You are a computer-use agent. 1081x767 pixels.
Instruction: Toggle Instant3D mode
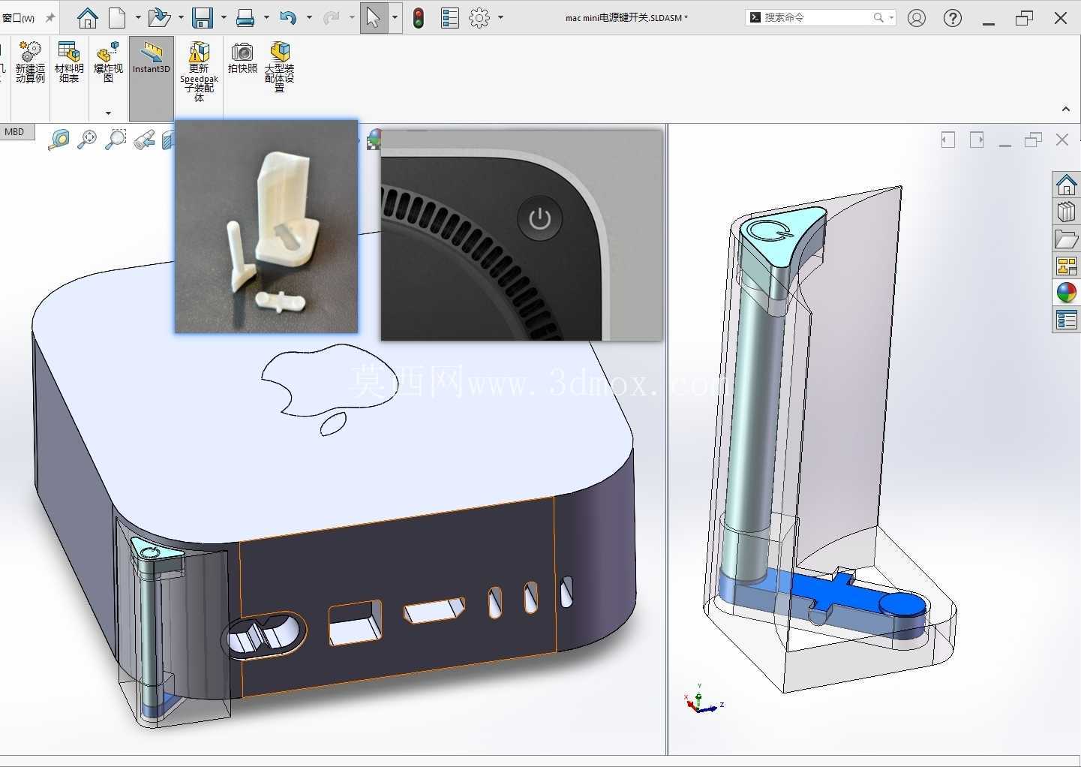(x=152, y=78)
